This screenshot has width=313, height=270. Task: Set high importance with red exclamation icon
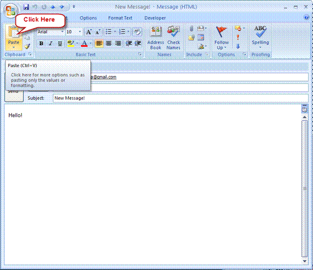click(x=238, y=37)
